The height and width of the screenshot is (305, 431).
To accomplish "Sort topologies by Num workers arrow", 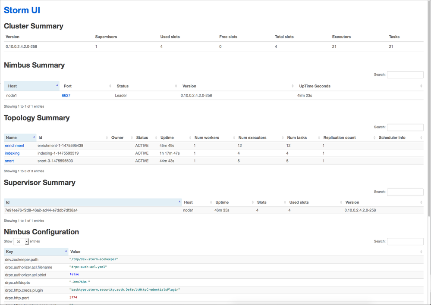I will coord(233,137).
